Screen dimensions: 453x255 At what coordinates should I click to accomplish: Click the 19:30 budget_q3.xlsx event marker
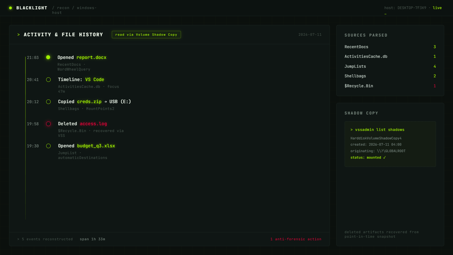48,146
